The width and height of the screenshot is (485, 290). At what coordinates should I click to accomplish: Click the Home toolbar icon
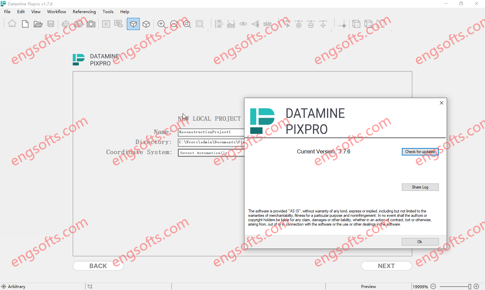12,24
